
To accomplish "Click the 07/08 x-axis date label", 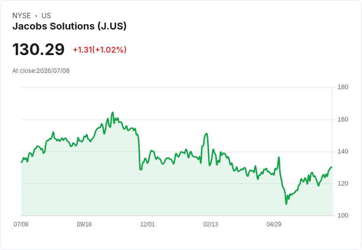I will tap(21, 224).
